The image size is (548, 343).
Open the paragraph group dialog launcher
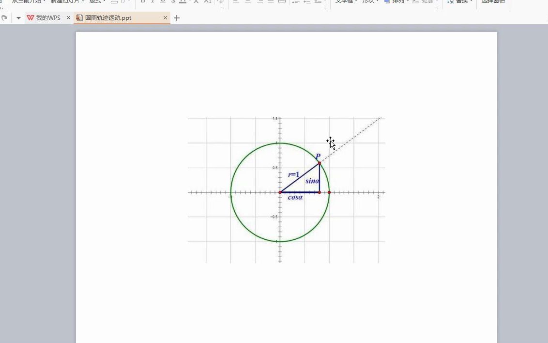coord(325,8)
